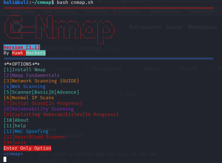
Task: Switch to repo 'Actions' tab
Action: [x=147, y=68]
